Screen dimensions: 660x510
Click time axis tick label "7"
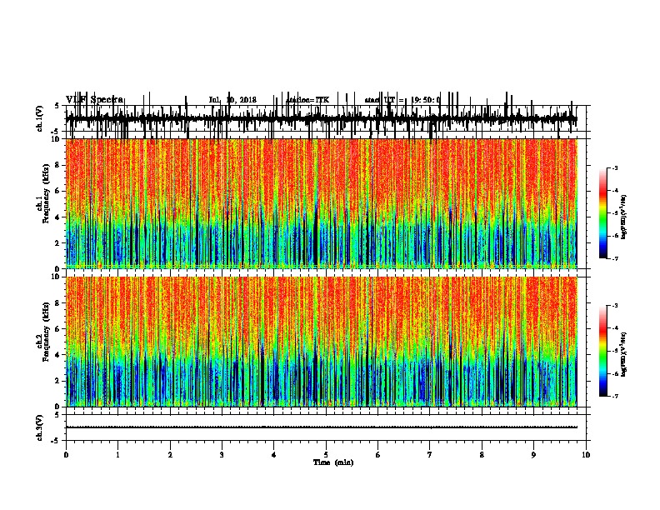(x=430, y=455)
